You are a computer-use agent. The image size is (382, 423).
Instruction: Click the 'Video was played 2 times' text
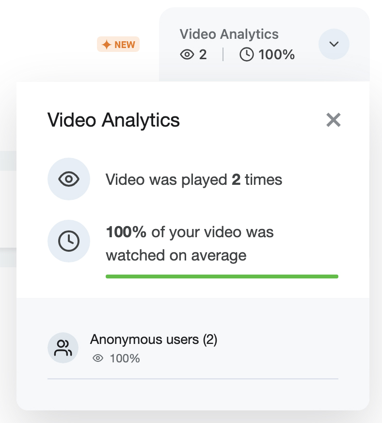[x=193, y=180]
